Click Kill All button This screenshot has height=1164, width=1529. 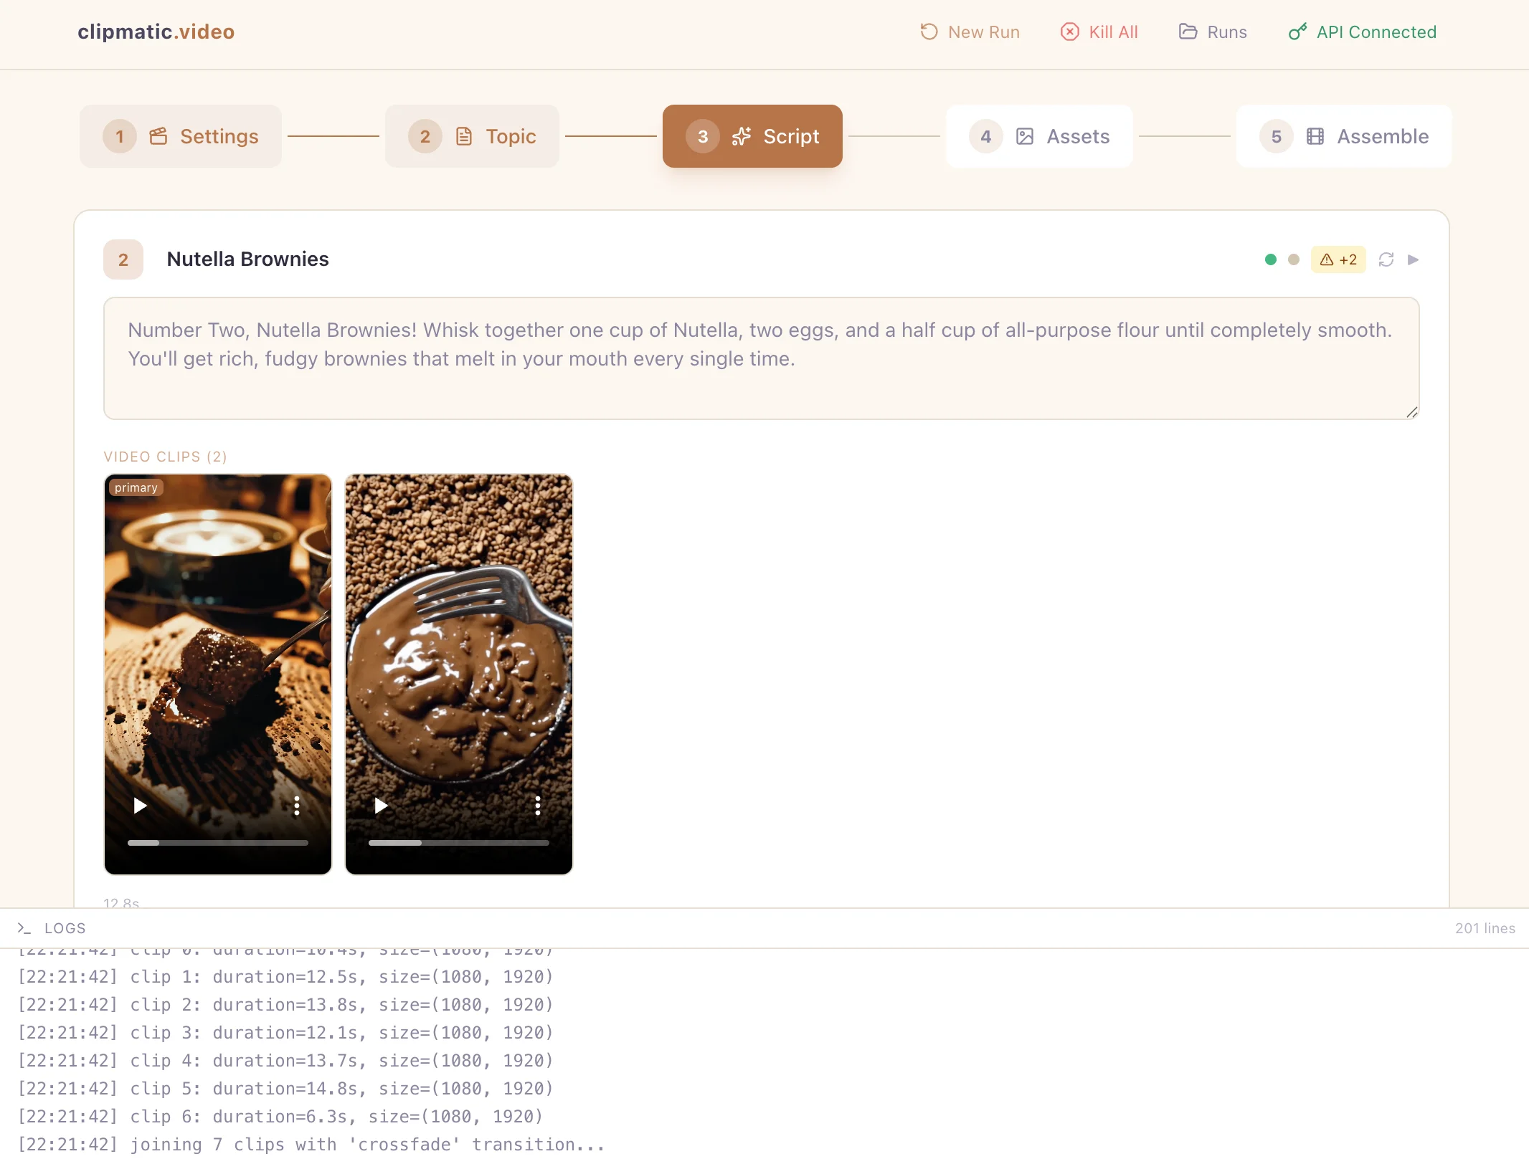pos(1099,32)
